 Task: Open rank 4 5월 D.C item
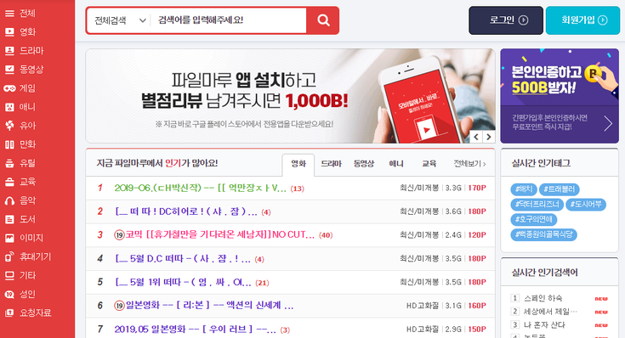(183, 259)
